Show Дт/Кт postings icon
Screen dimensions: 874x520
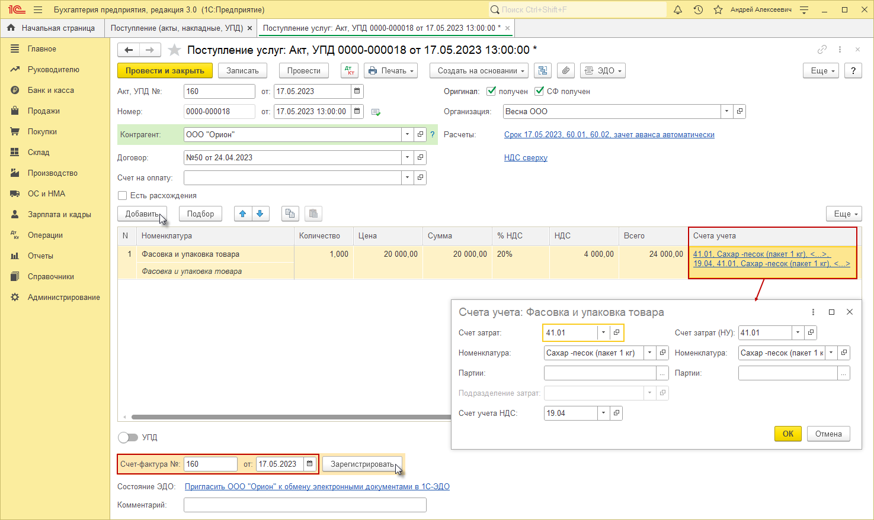point(350,70)
